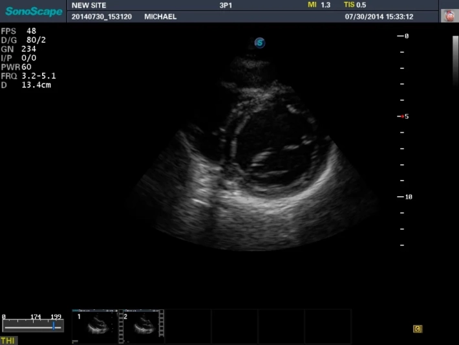Open saved clip thumbnail 1
This screenshot has height=345, width=459.
[95, 326]
